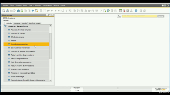Screen dimensions: 170x95
Task: Open the Ayuda menu
Action: (63, 5)
